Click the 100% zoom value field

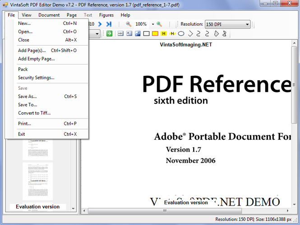pyautogui.click(x=141, y=24)
